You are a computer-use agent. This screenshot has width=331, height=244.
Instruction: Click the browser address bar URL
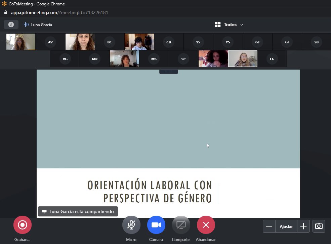coord(59,12)
